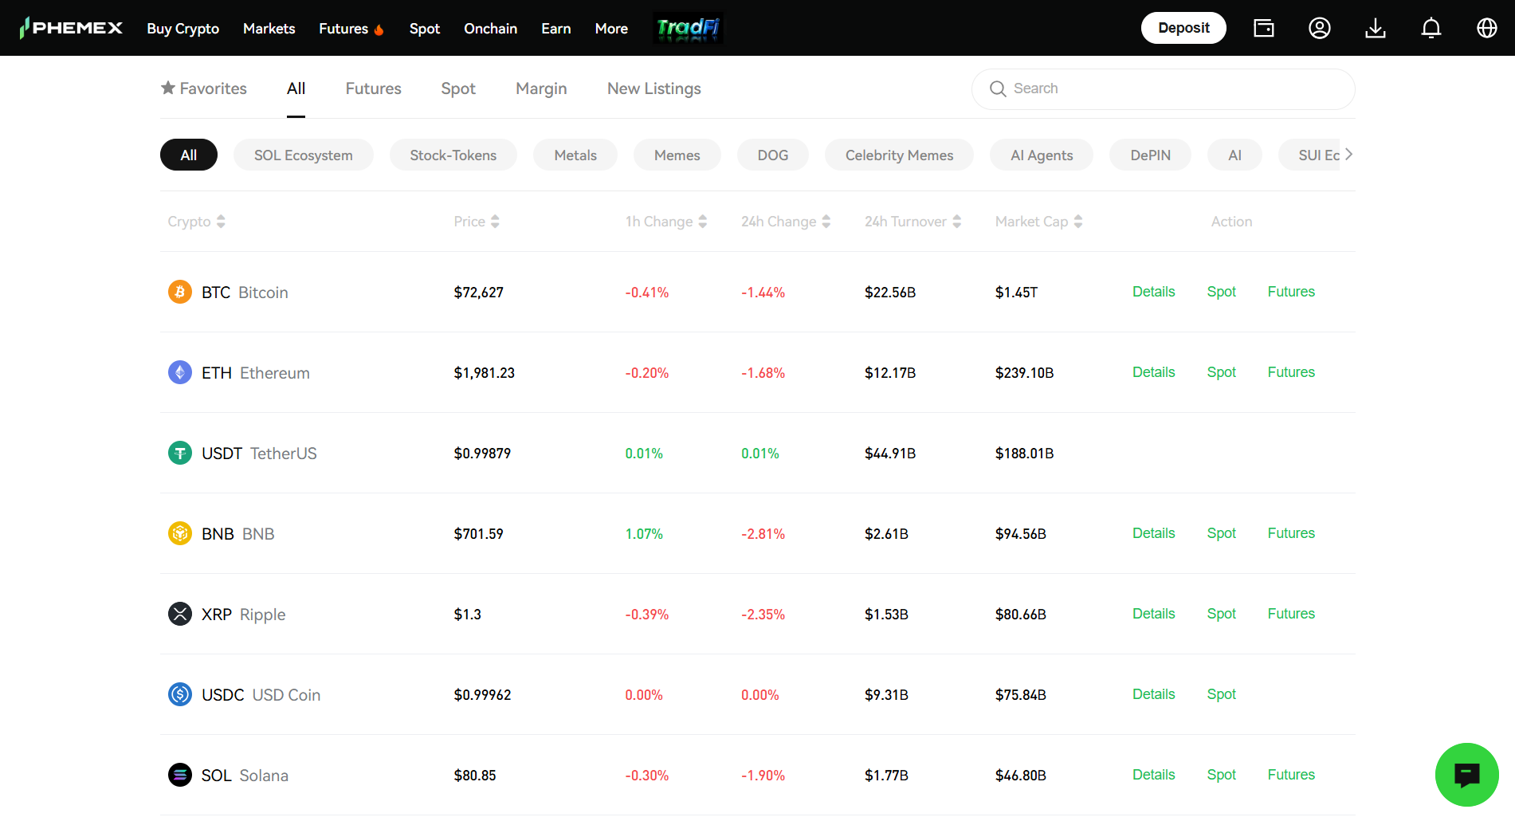Click the search magnifier icon
Viewport: 1515px width, 821px height.
pos(998,88)
